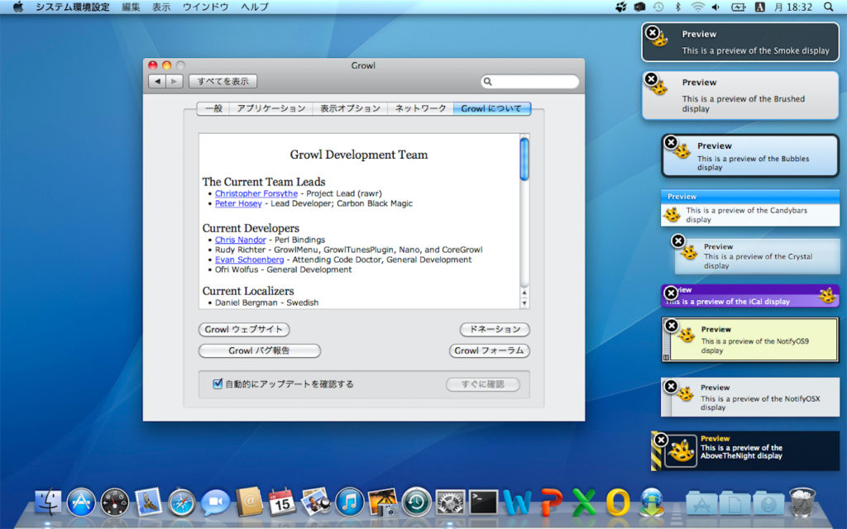The image size is (847, 529).
Task: Open Spotlight magnifying glass icon
Action: pos(829,7)
